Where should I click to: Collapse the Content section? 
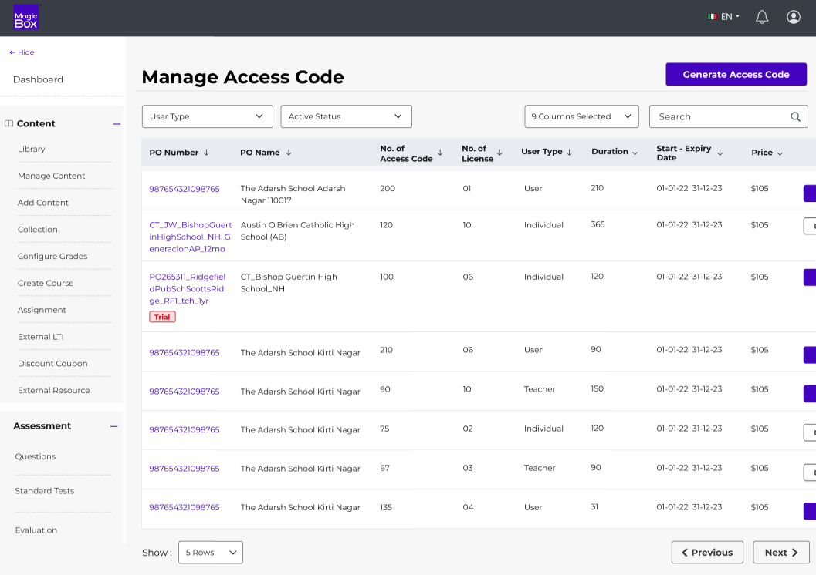[x=117, y=124]
